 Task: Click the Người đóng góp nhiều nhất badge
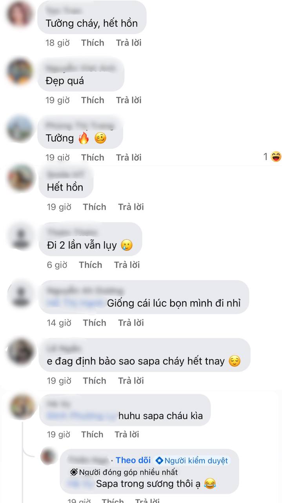(x=124, y=472)
